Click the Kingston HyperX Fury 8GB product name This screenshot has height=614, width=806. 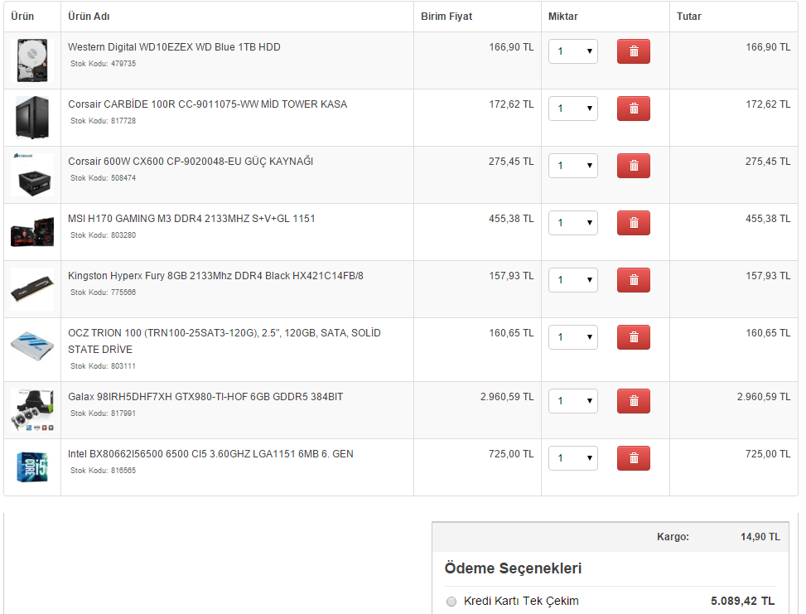[215, 276]
